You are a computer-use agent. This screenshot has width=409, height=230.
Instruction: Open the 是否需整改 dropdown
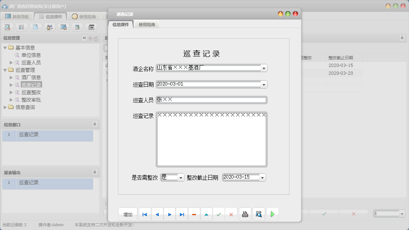point(181,178)
